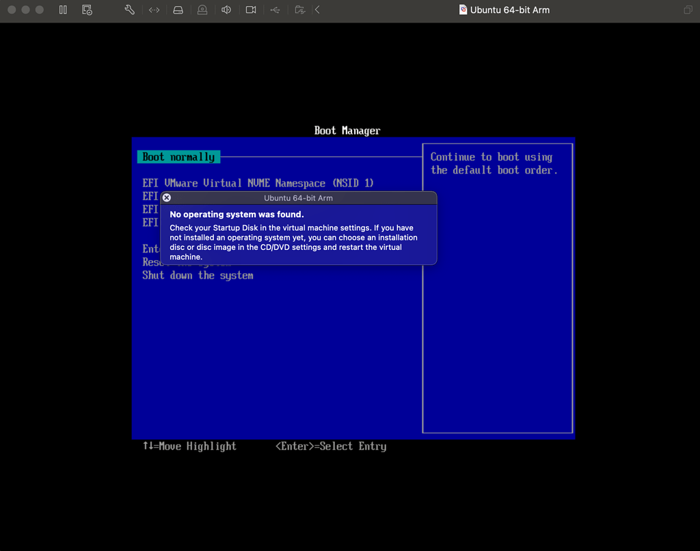Click the network adapter icon
Viewport: 700px width, 551px height.
(154, 10)
